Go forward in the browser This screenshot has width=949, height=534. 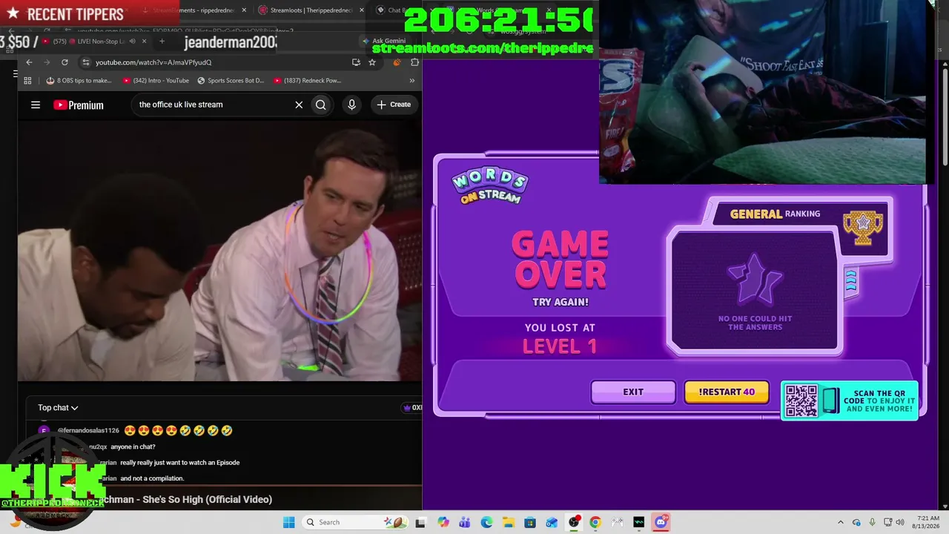[x=47, y=62]
